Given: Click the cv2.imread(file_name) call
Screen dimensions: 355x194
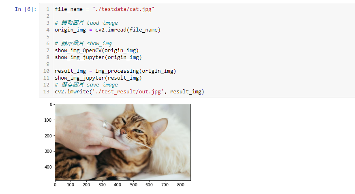Looking at the screenshot, I should (x=128, y=30).
